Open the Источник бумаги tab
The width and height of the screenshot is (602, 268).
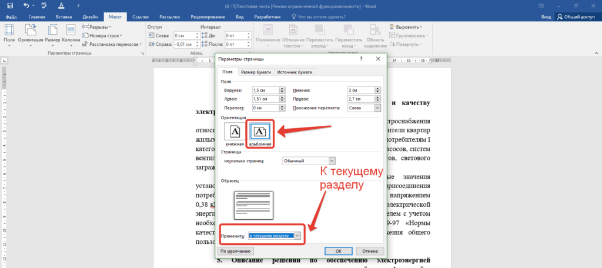click(x=296, y=72)
